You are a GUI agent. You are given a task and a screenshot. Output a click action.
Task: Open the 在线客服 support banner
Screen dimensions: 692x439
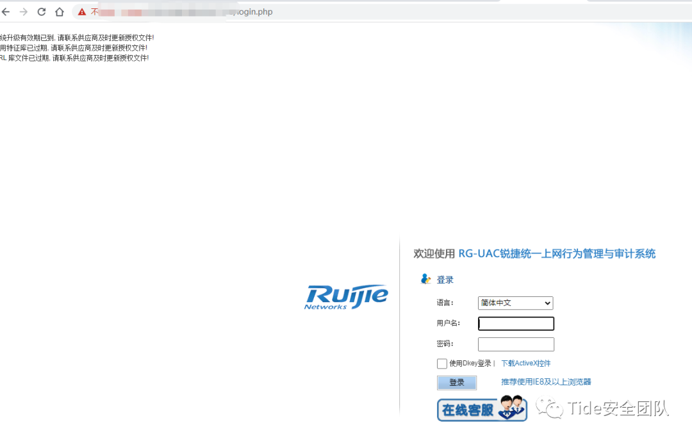pyautogui.click(x=482, y=408)
